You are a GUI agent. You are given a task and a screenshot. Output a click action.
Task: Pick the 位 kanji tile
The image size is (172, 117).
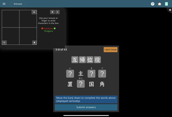click(90, 60)
